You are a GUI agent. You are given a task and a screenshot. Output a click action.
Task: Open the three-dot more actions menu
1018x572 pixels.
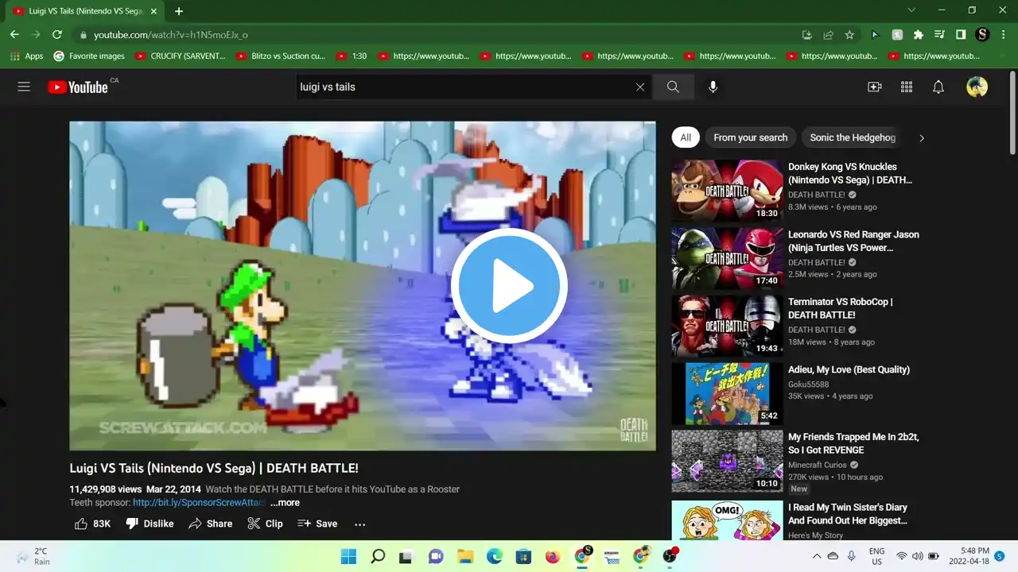click(360, 524)
